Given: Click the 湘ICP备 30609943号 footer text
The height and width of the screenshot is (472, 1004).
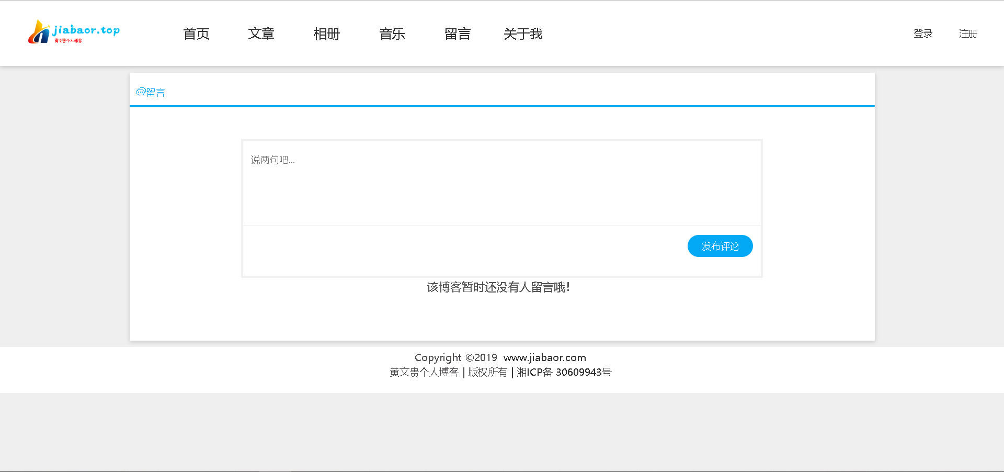Looking at the screenshot, I should click(564, 372).
